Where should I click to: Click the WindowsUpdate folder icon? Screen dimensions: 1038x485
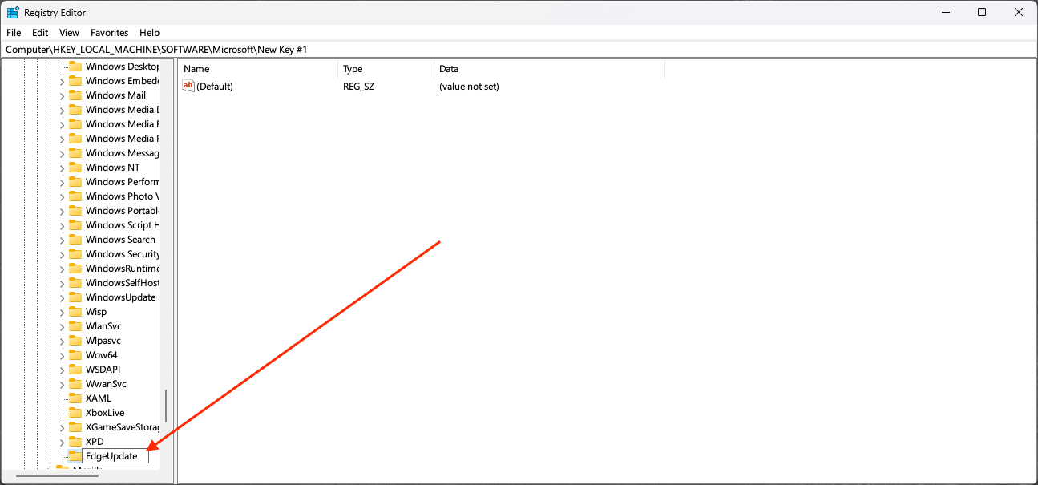75,297
